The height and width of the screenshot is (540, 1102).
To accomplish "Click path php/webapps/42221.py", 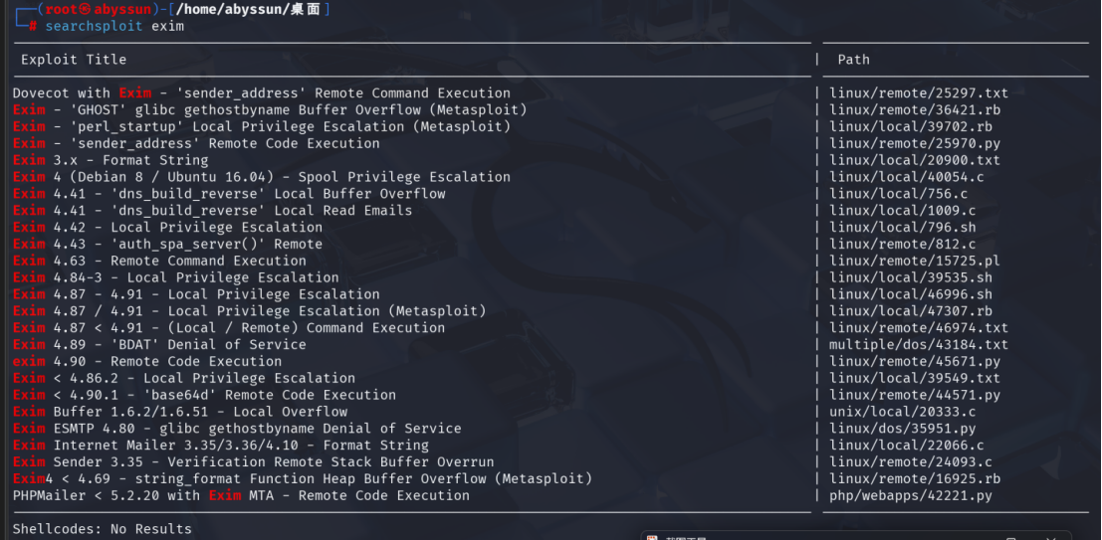I will pos(911,496).
